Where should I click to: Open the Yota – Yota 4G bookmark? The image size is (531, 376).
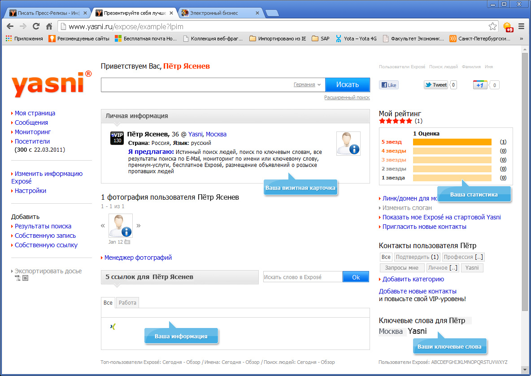tap(356, 39)
